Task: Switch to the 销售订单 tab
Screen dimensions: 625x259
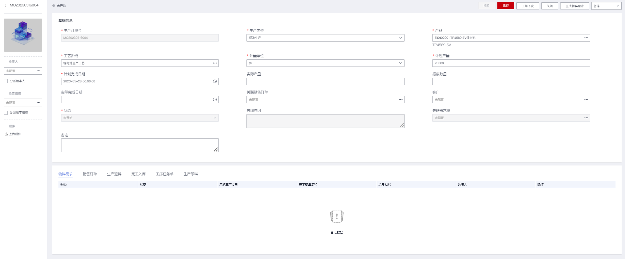Action: [90, 174]
